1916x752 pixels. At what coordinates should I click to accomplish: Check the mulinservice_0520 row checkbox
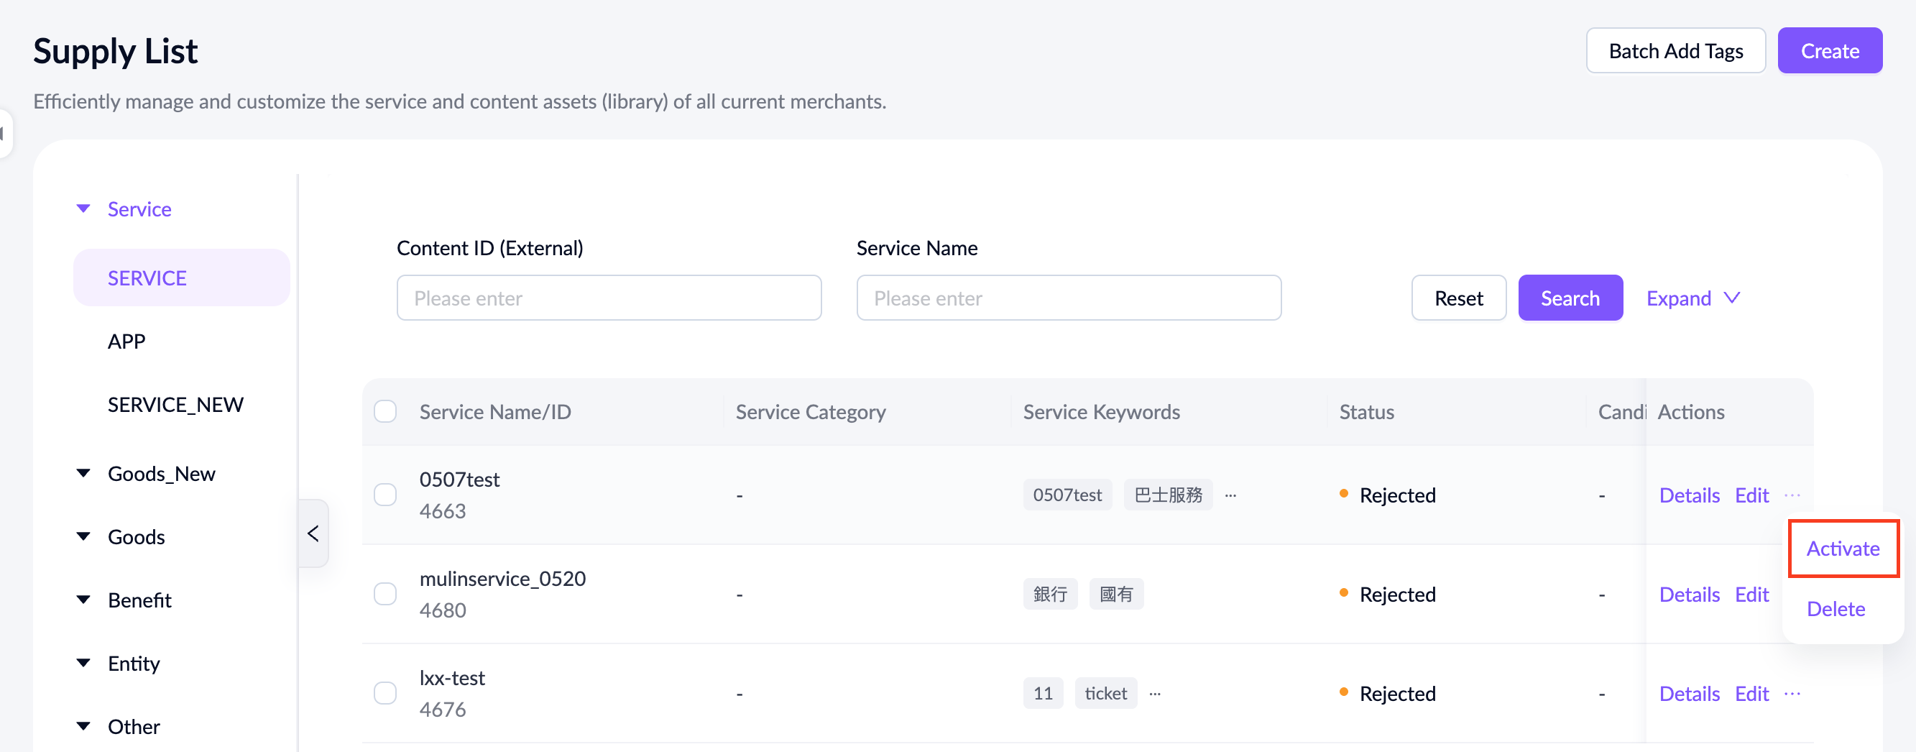coord(385,594)
